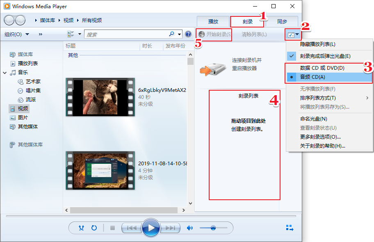
Task: Open help with the blue question mark
Action: 188,34
